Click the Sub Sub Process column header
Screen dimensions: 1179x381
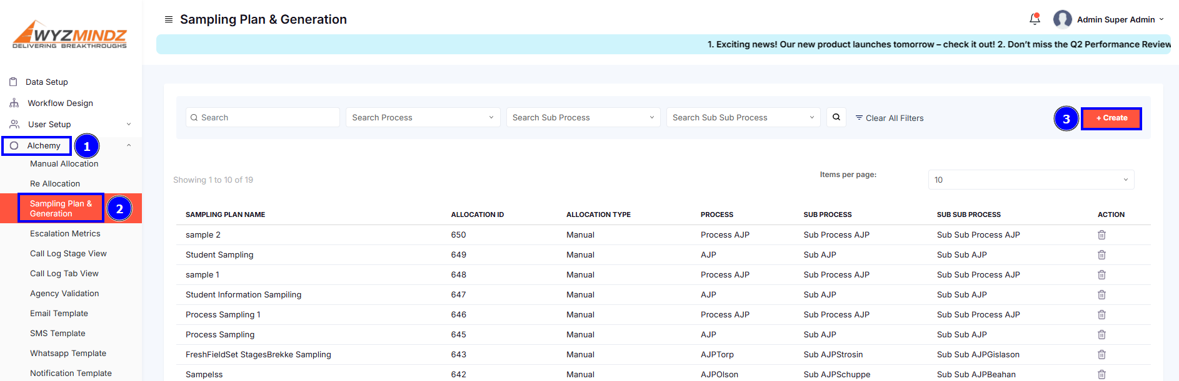click(968, 215)
